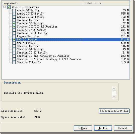The width and height of the screenshot is (135, 134).
Task: Enable the Arria II GZ Family checkbox
Action: click(14, 17)
